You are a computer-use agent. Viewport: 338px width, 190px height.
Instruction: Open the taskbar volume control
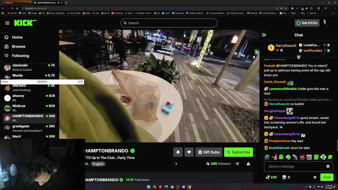[x=322, y=187]
